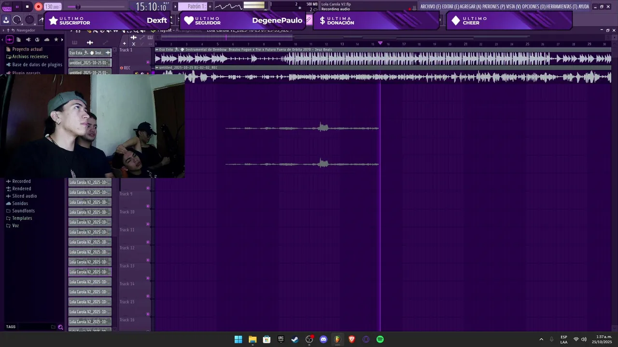Open Spotify from the taskbar

tap(380, 339)
